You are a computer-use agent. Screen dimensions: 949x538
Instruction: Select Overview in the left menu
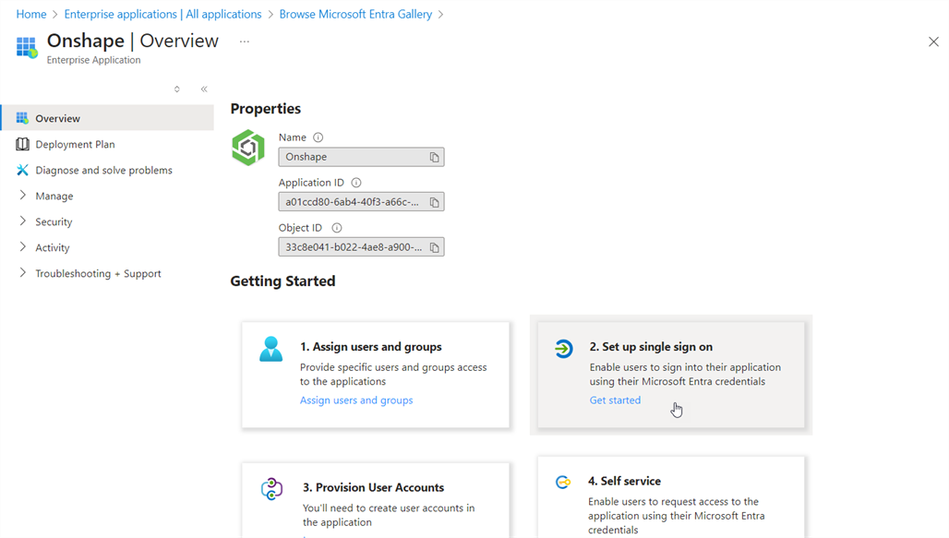coord(57,118)
